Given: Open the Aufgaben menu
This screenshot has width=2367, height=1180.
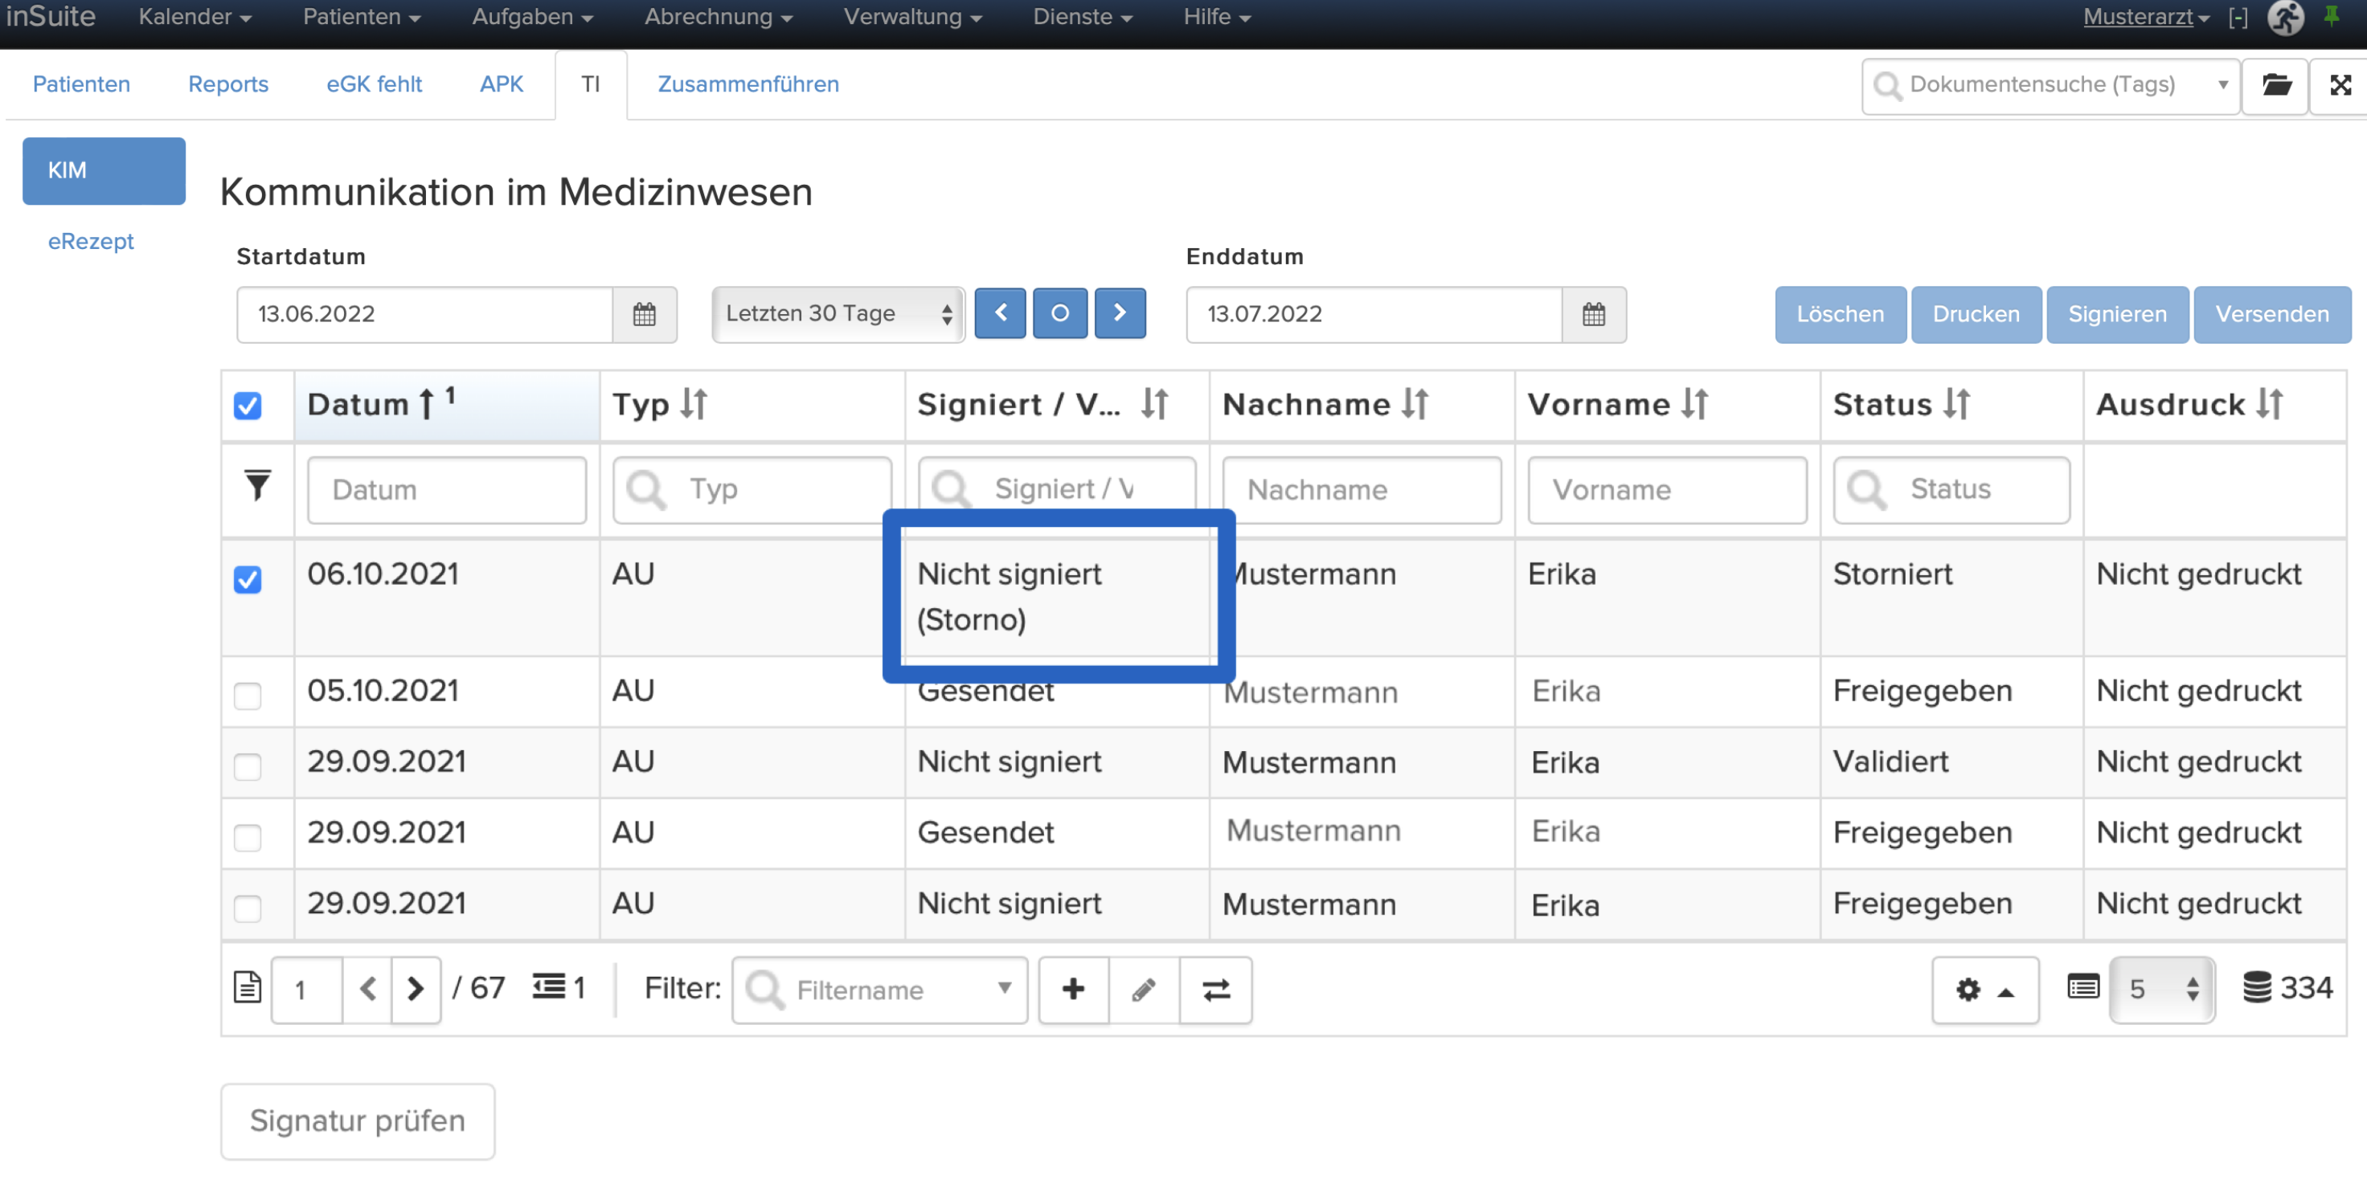Looking at the screenshot, I should tap(532, 17).
